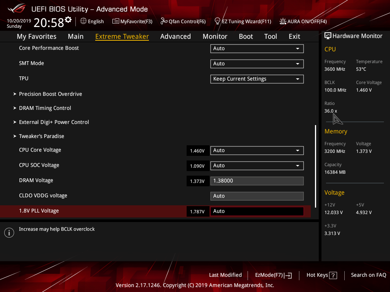This screenshot has height=292, width=390.
Task: Toggle AURA ON/OFF(F4)
Action: [303, 21]
